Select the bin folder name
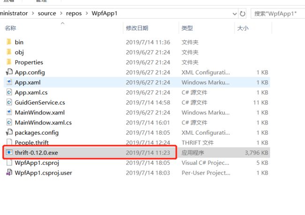The height and width of the screenshot is (215, 305). [19, 42]
